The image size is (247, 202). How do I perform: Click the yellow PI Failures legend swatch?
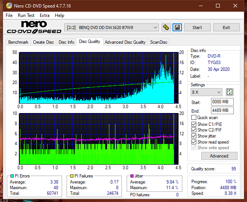click(72, 176)
